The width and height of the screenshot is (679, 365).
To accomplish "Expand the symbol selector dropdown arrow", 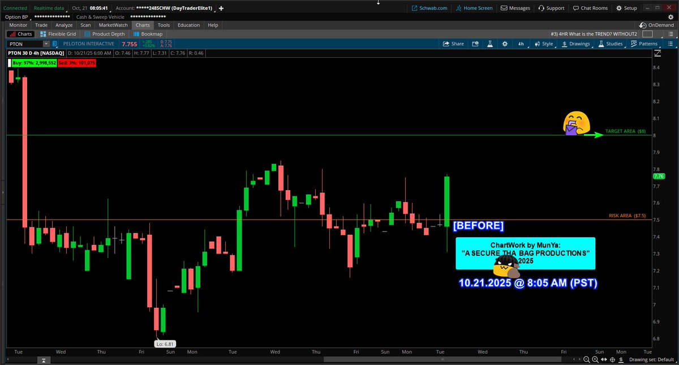I will (47, 44).
